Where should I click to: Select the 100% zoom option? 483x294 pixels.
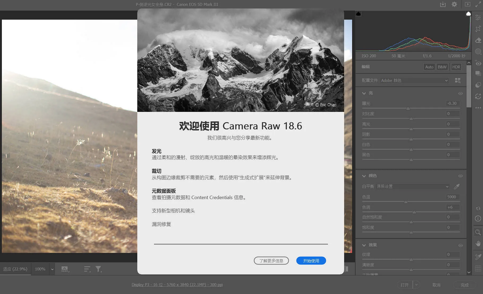pyautogui.click(x=40, y=269)
